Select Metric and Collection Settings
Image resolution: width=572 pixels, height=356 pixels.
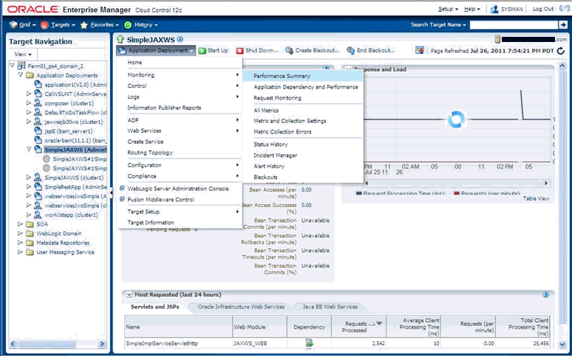pyautogui.click(x=290, y=121)
